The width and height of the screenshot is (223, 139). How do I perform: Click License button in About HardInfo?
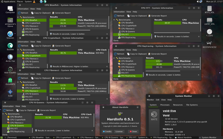coord(119,132)
